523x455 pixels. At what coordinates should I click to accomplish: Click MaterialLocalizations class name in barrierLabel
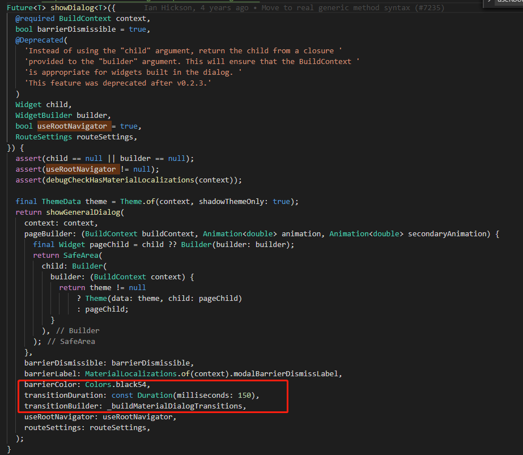[x=131, y=374]
